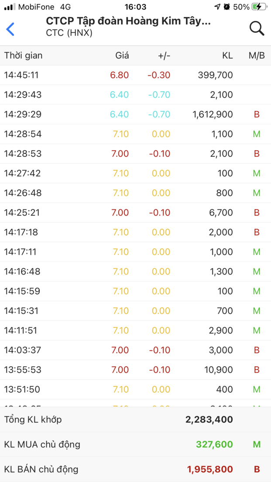
Task: Tap the +/- column header
Action: tap(164, 55)
